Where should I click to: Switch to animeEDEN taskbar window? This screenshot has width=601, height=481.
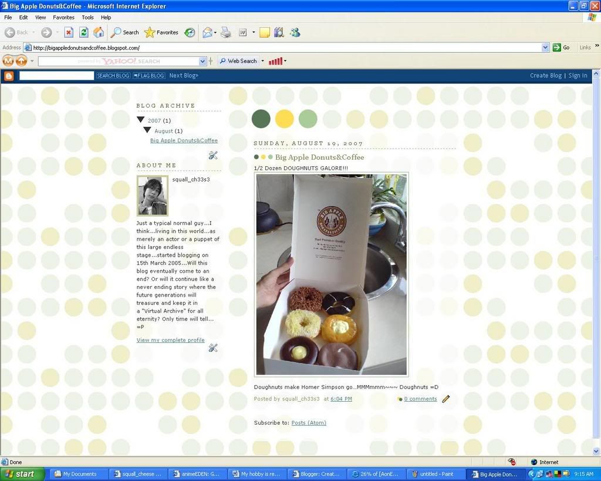click(x=197, y=474)
